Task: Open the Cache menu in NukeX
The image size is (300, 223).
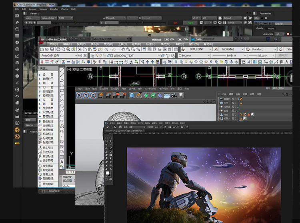Action: [x=65, y=9]
